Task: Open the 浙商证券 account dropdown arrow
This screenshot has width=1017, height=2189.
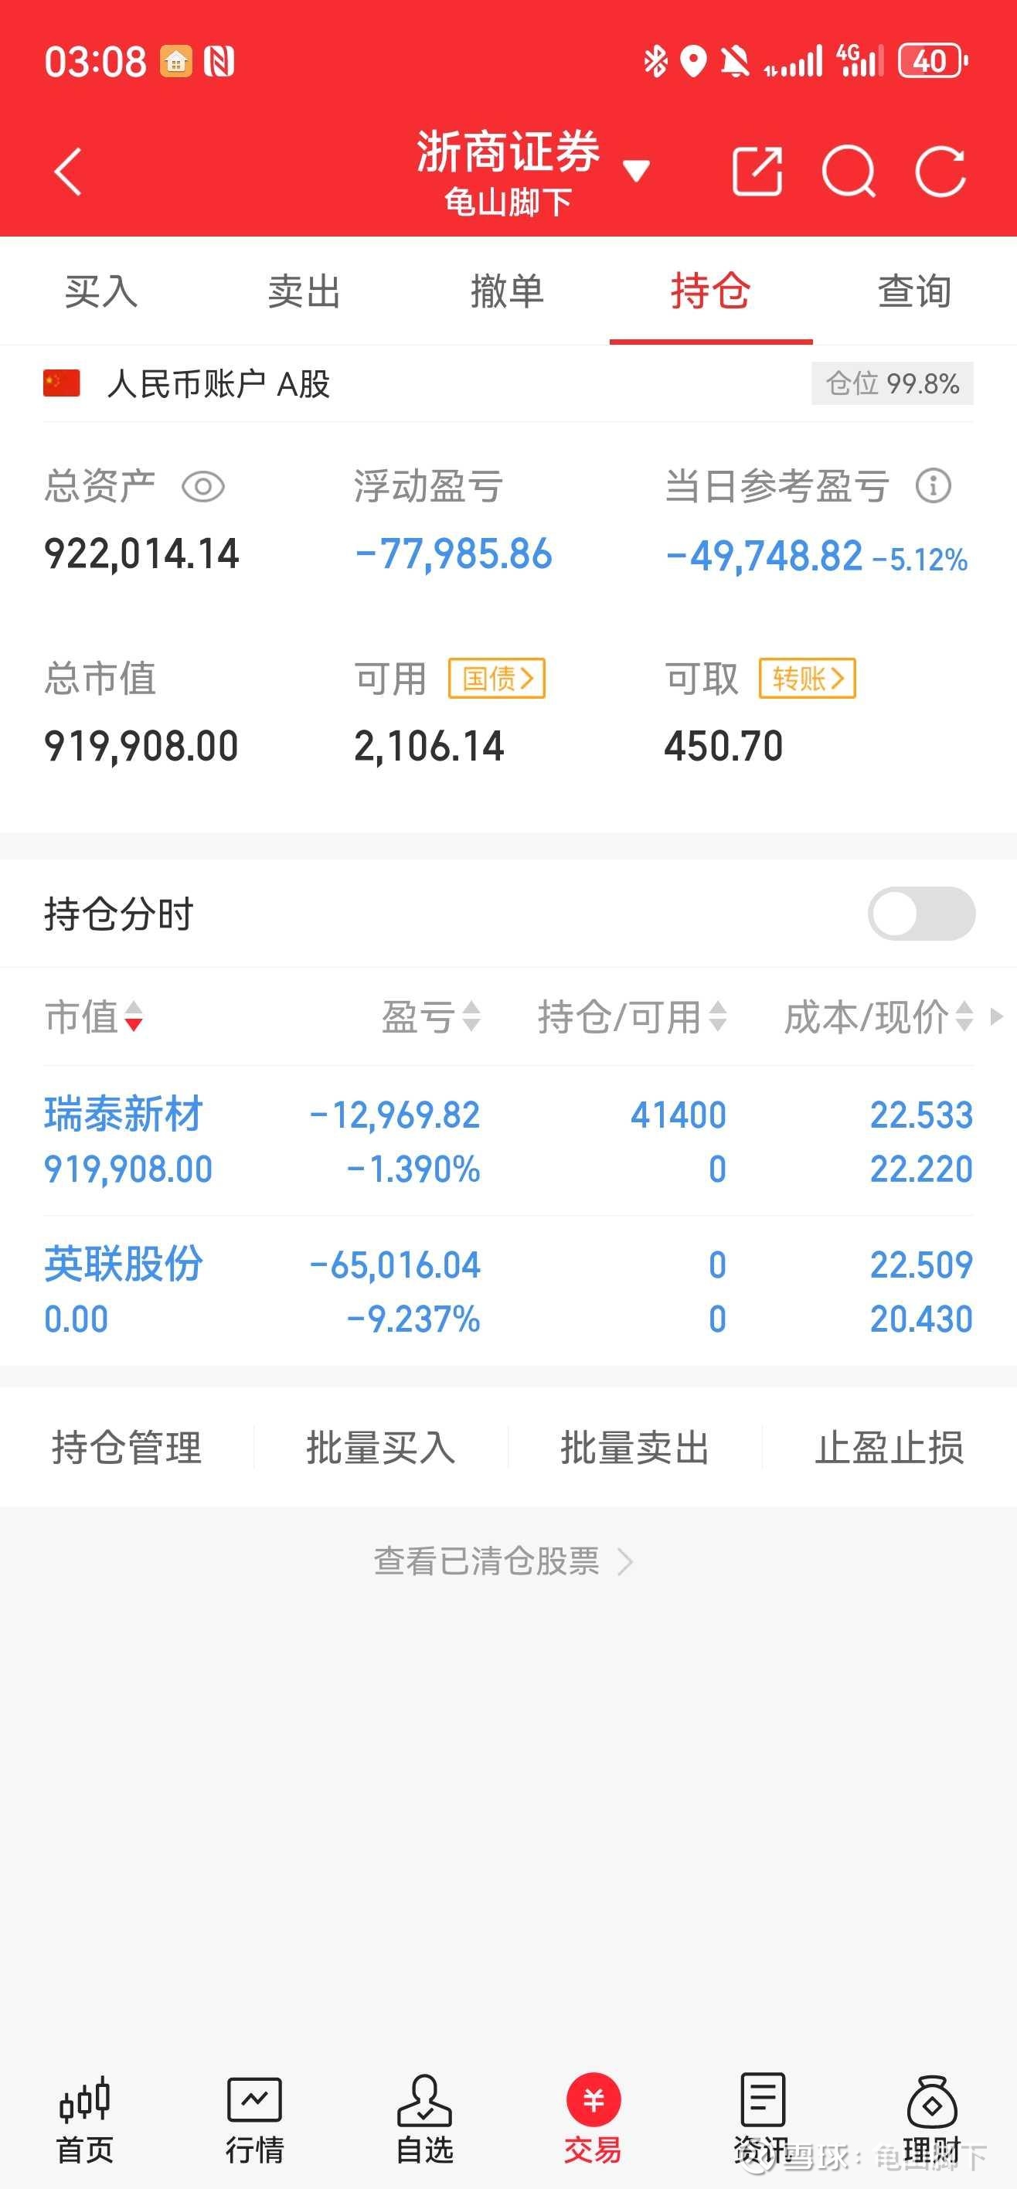Action: (x=636, y=171)
